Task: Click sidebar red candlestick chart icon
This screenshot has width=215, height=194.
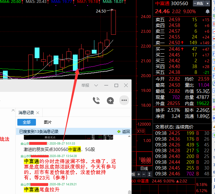Action: pos(214,39)
